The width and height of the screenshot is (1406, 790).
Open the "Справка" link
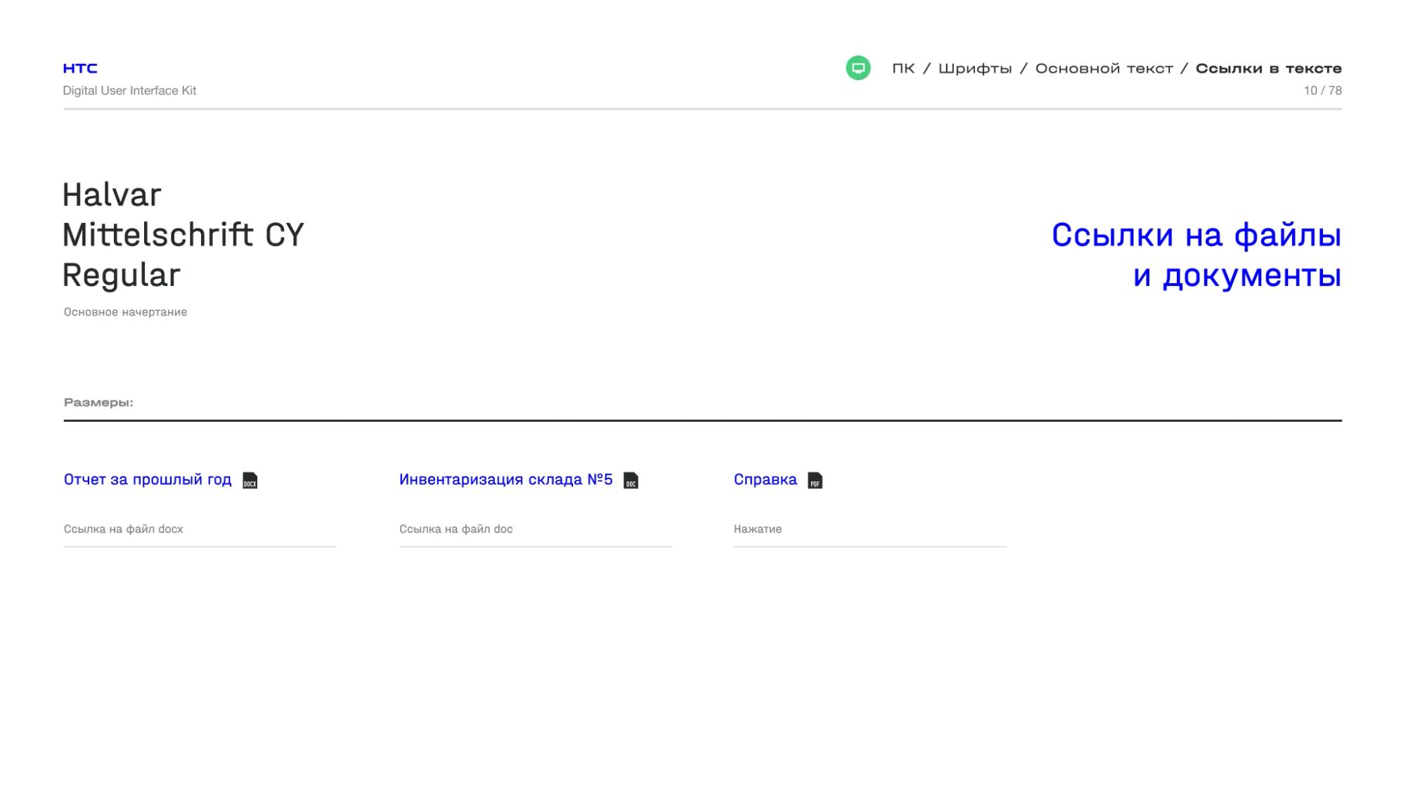pos(766,480)
